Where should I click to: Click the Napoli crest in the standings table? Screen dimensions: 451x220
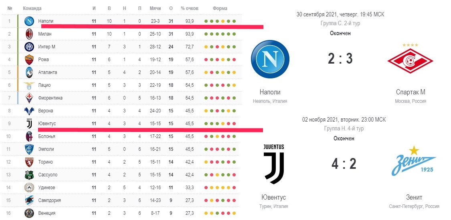29,21
